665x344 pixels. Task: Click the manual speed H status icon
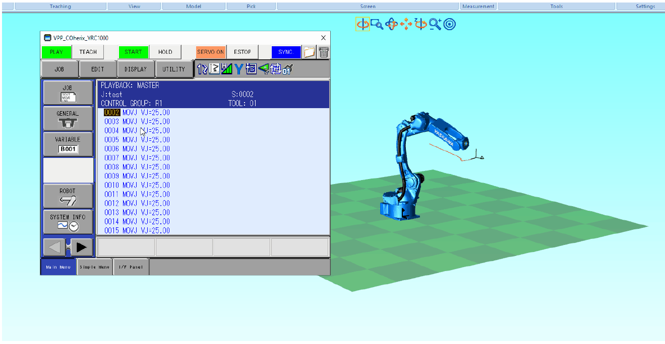click(226, 69)
